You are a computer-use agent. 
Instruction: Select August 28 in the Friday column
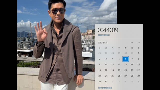tap(132, 76)
